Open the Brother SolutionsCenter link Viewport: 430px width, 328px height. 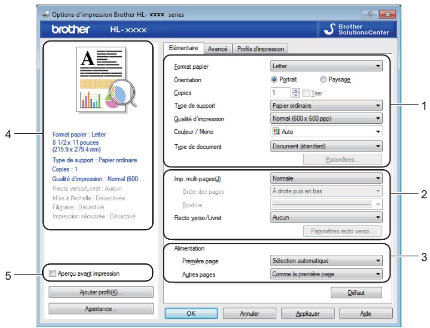tap(357, 30)
